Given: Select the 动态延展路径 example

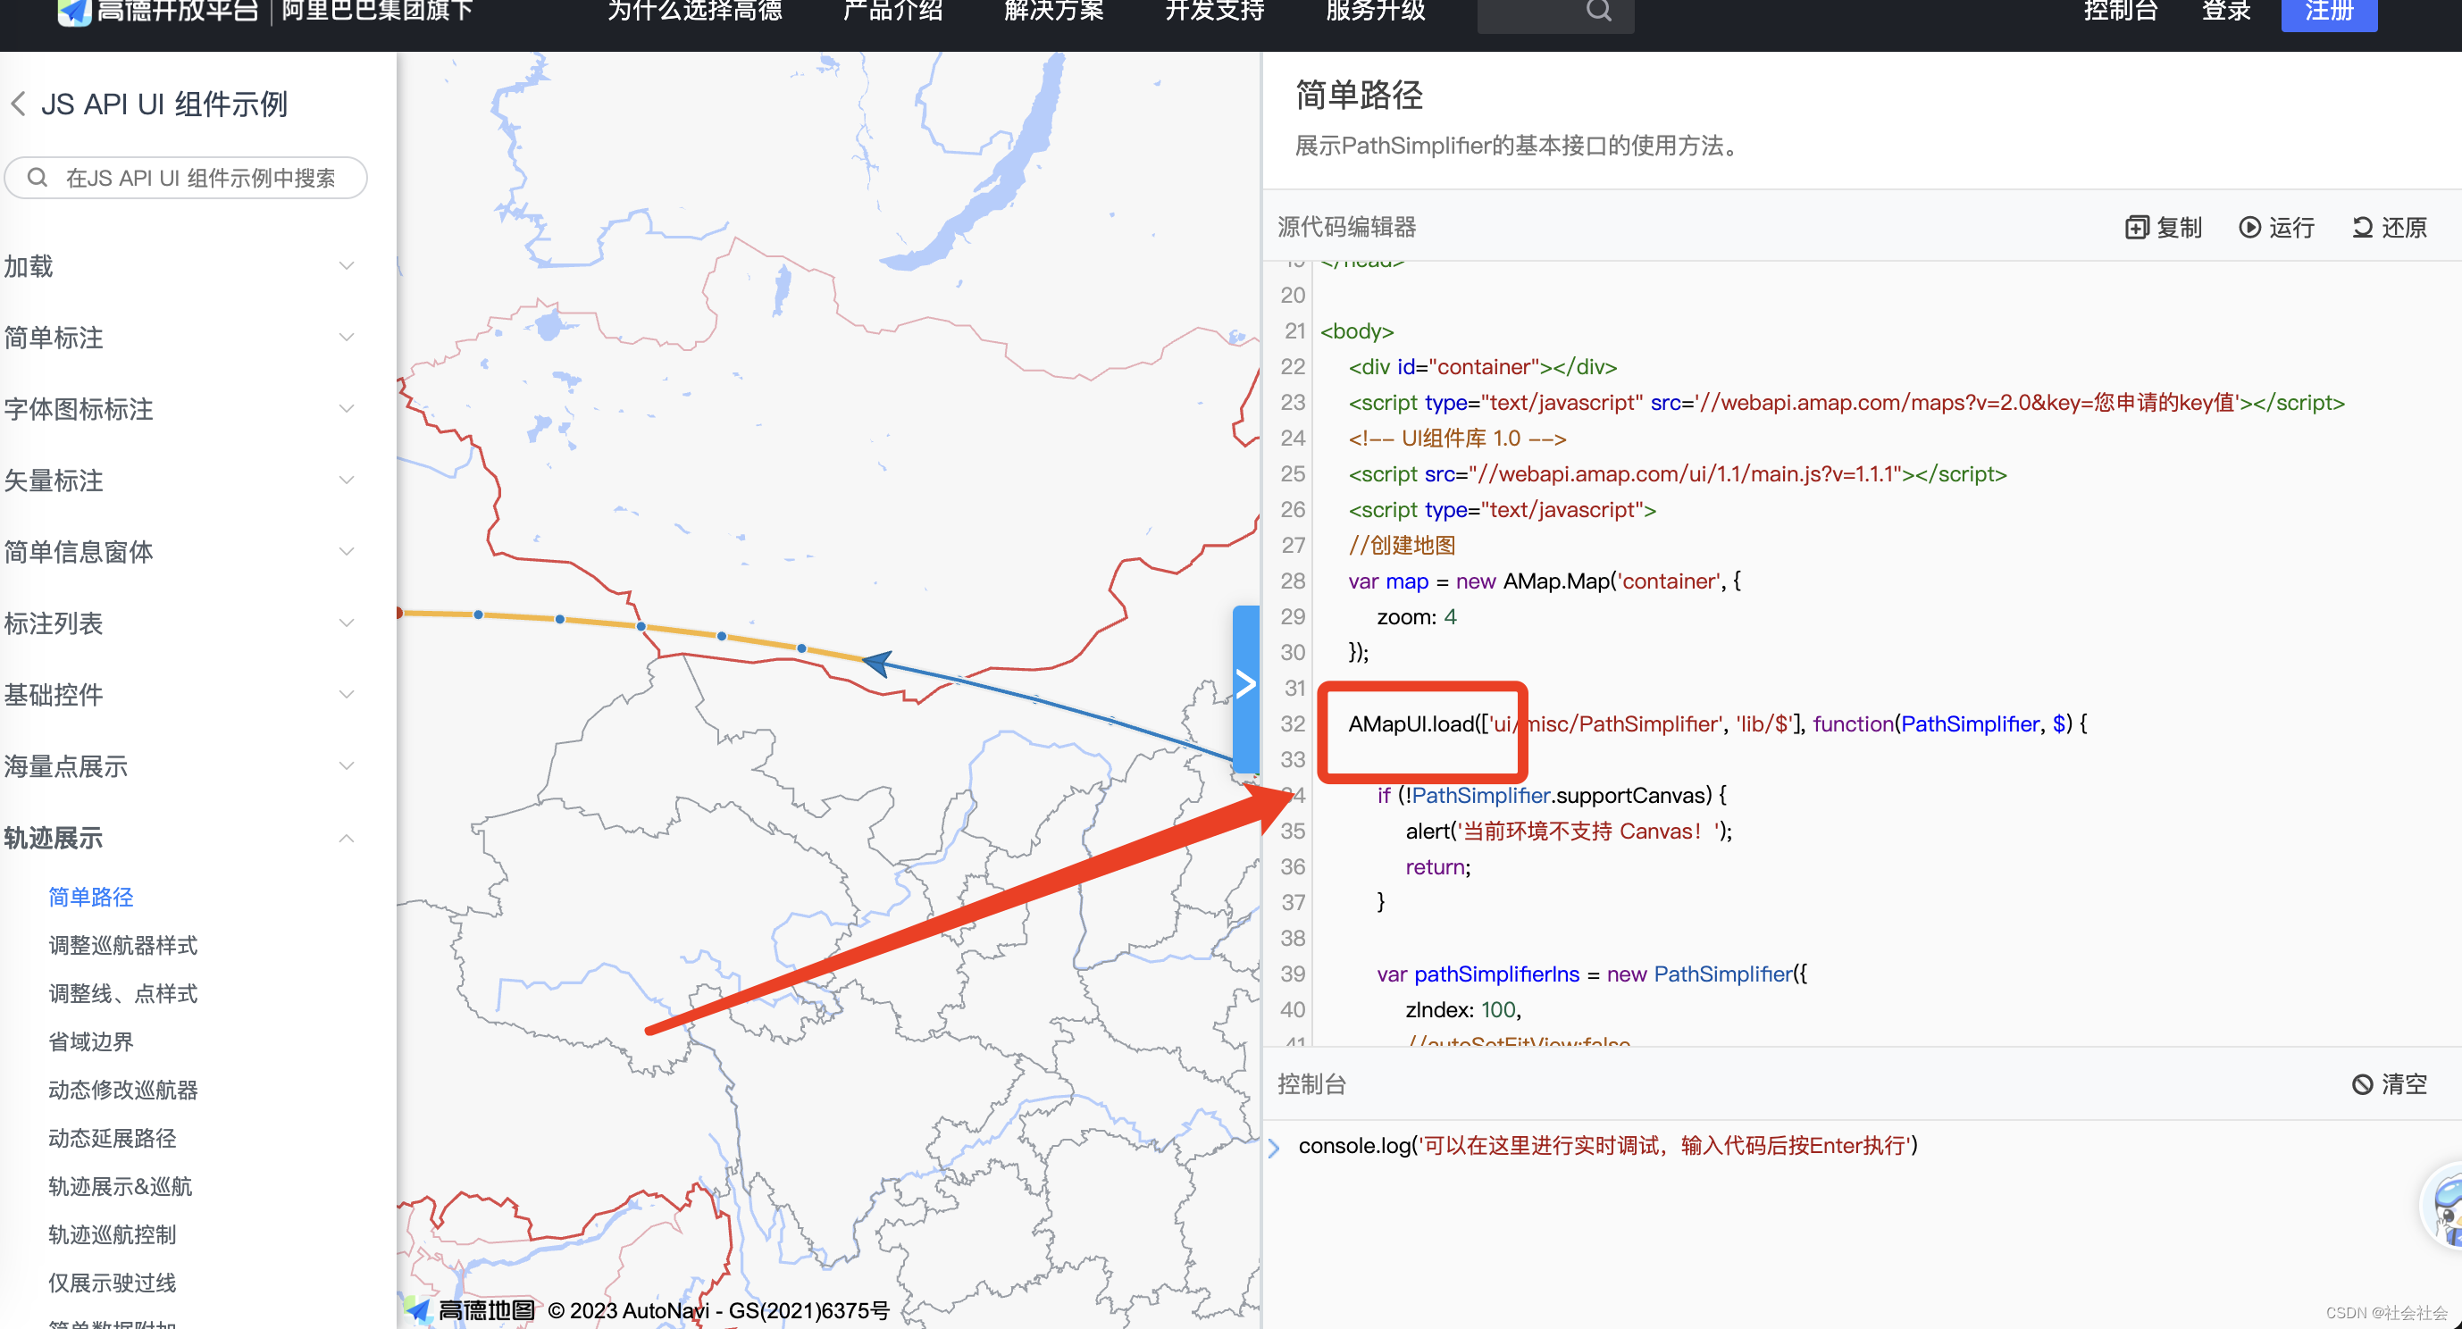Looking at the screenshot, I should click(112, 1138).
